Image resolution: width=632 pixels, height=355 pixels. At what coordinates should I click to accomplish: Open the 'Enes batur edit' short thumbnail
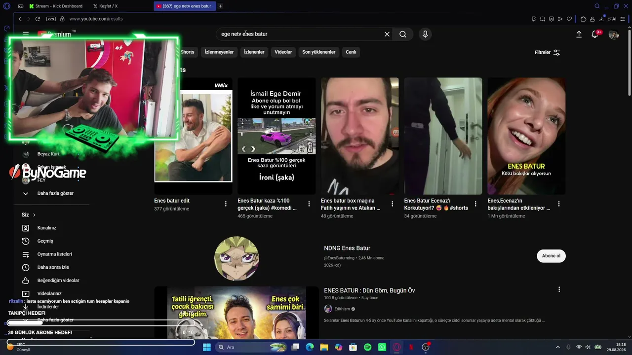click(193, 136)
